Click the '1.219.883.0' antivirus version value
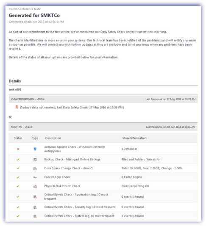 (x=129, y=149)
